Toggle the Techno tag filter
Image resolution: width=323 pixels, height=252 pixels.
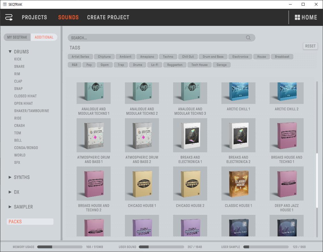(x=168, y=57)
